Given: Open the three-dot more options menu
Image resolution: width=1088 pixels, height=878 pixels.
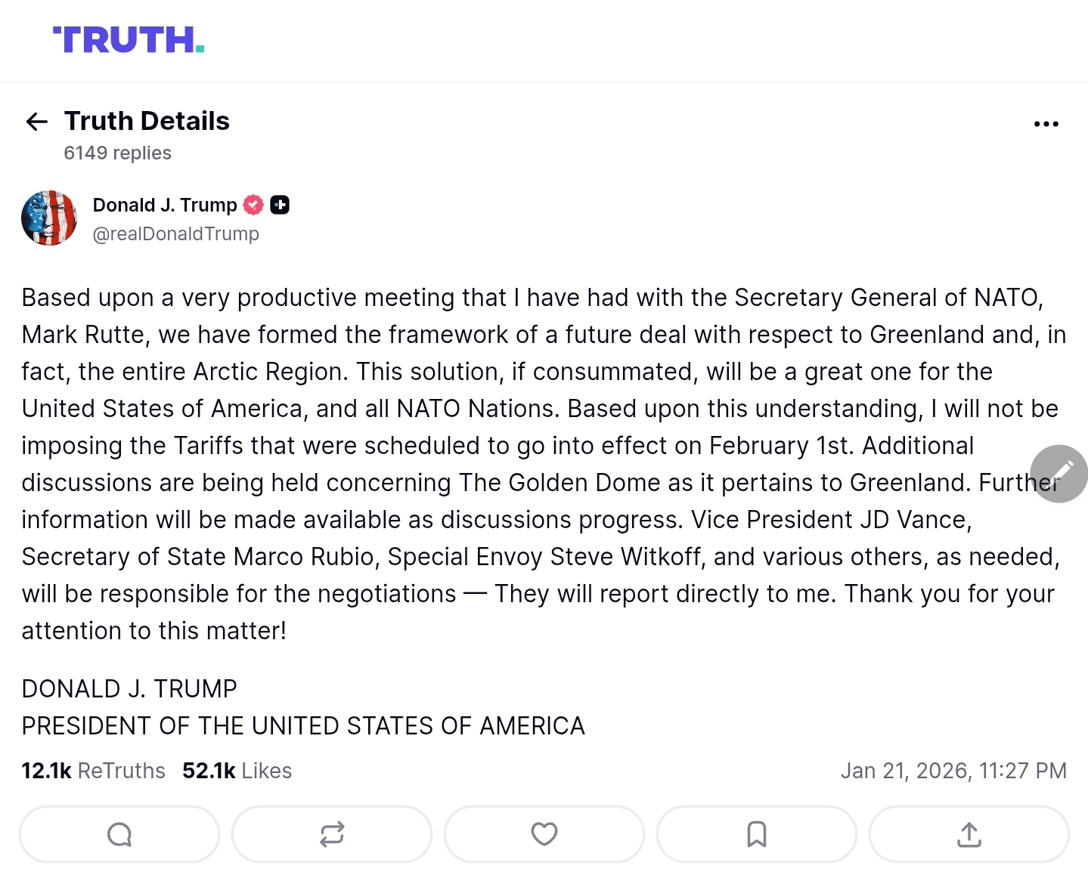Looking at the screenshot, I should pos(1046,124).
